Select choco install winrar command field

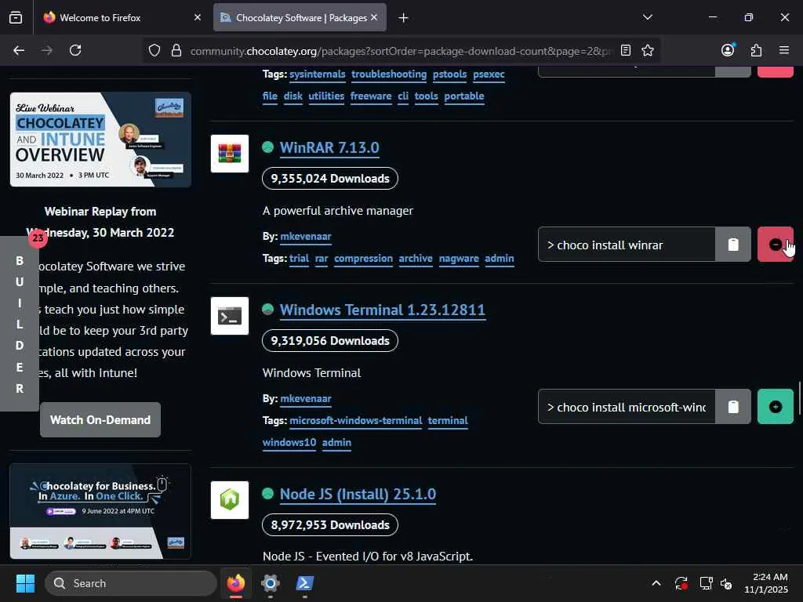[627, 245]
